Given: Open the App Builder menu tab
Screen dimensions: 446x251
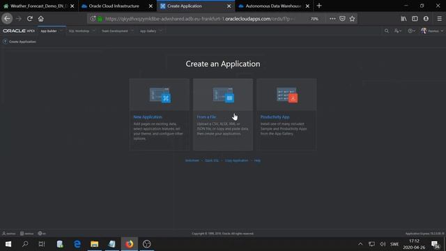Looking at the screenshot, I should pyautogui.click(x=49, y=31).
